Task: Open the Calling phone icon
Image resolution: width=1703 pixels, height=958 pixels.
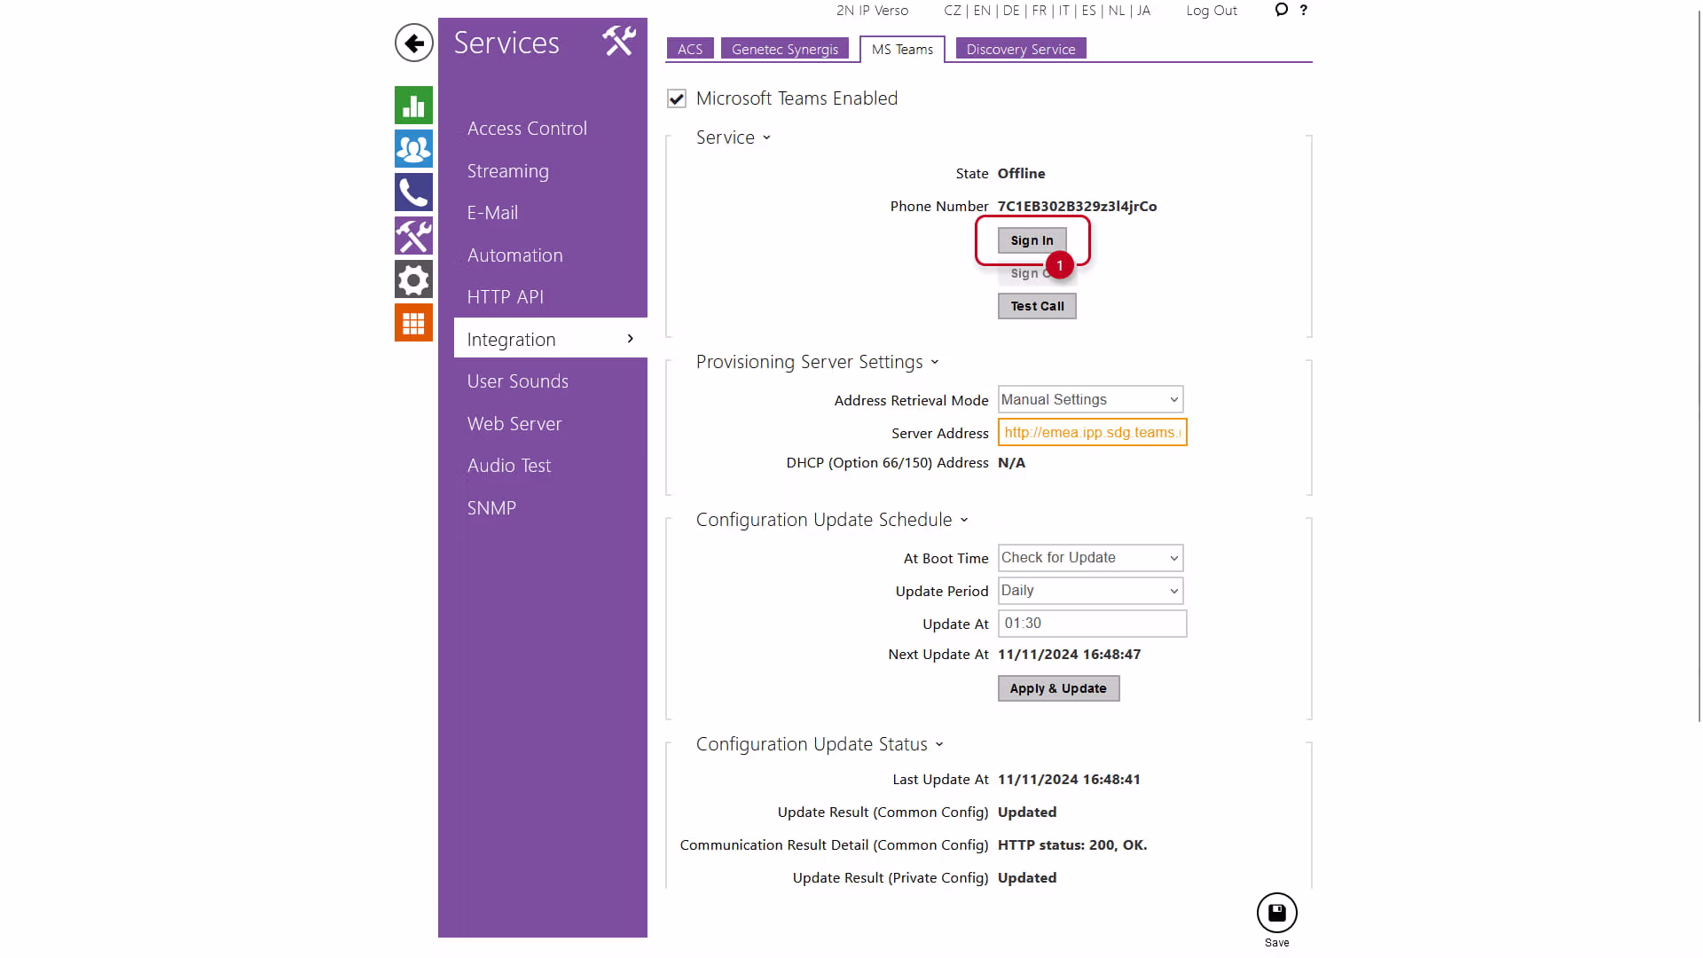Action: coord(413,192)
